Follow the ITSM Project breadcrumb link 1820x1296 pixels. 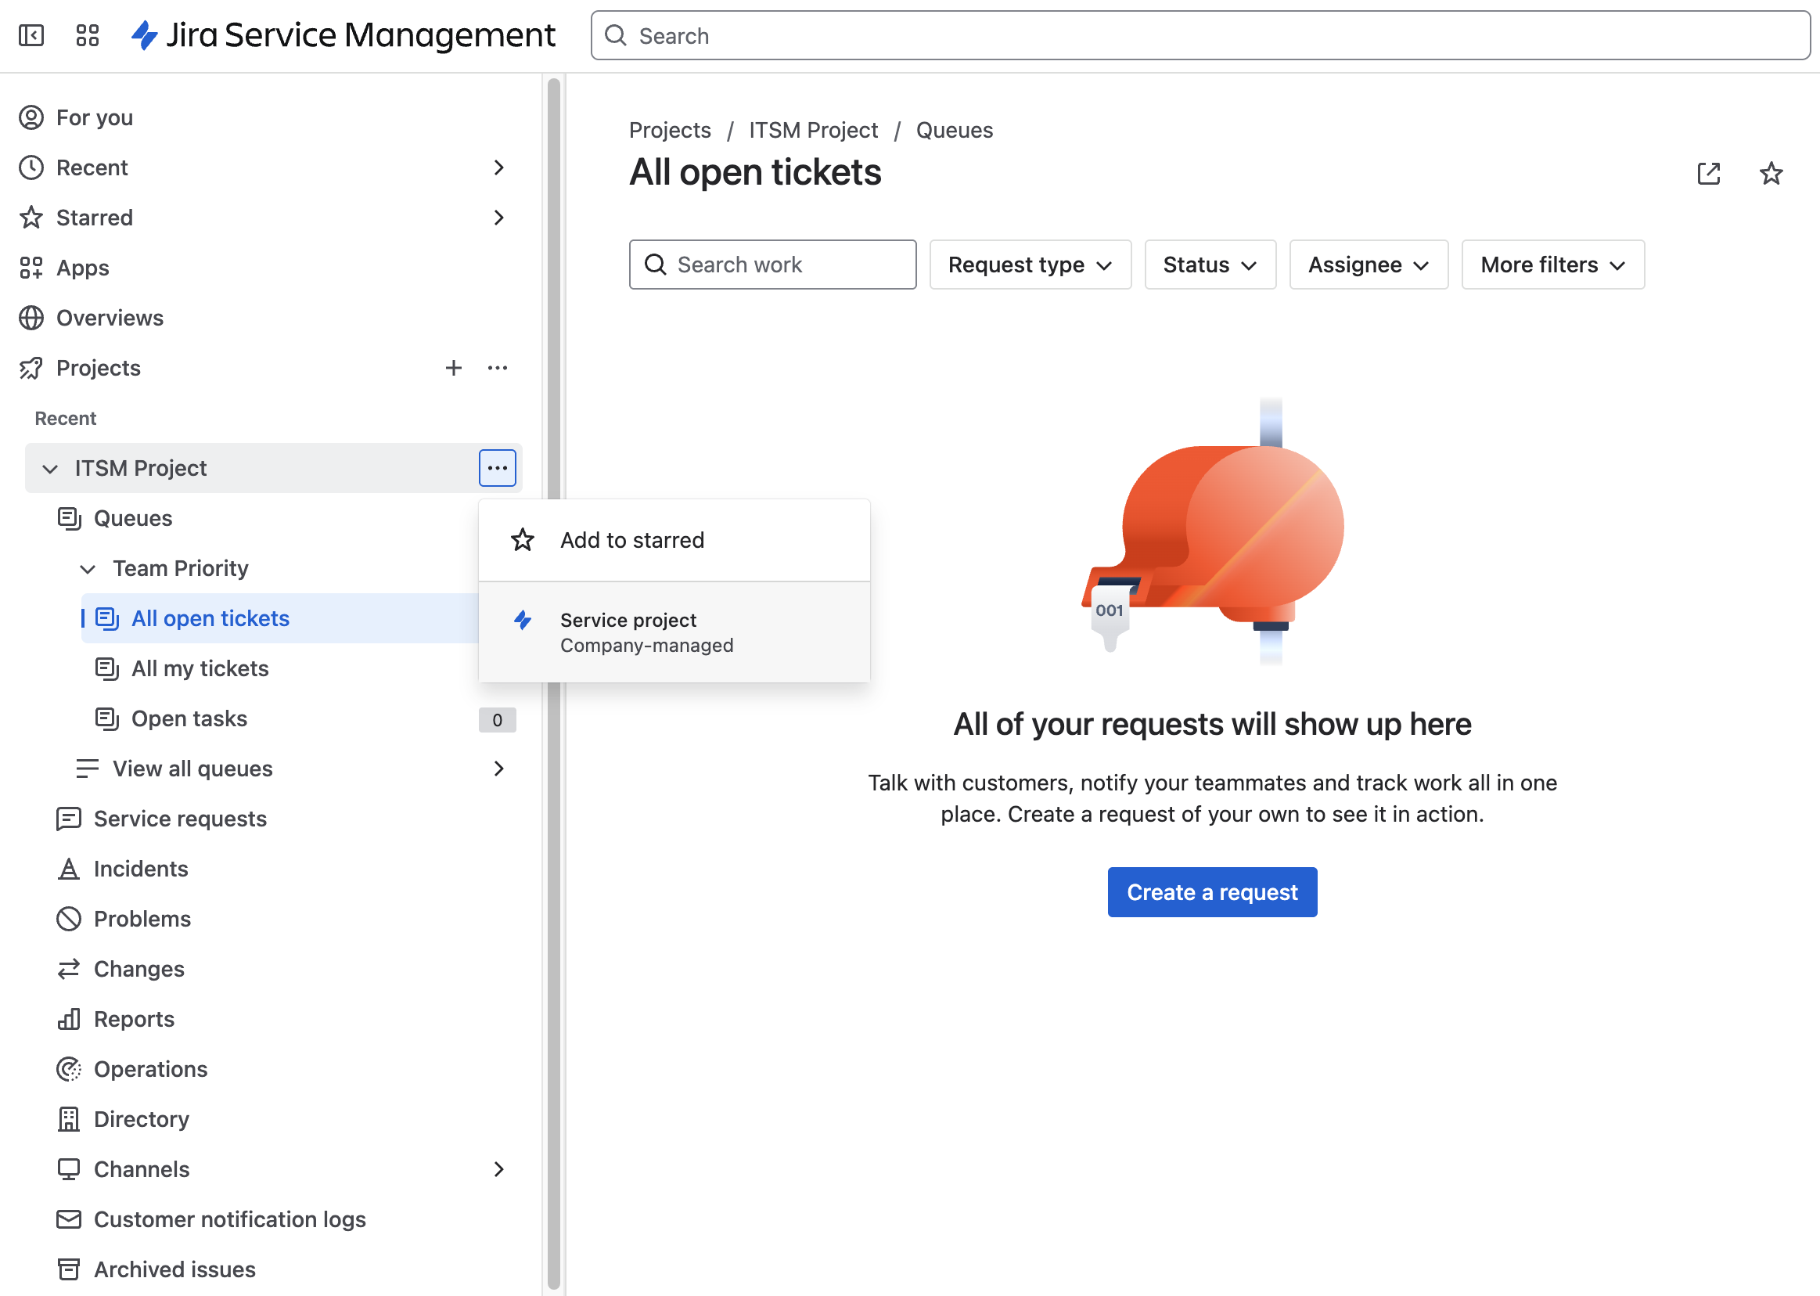[x=812, y=130]
